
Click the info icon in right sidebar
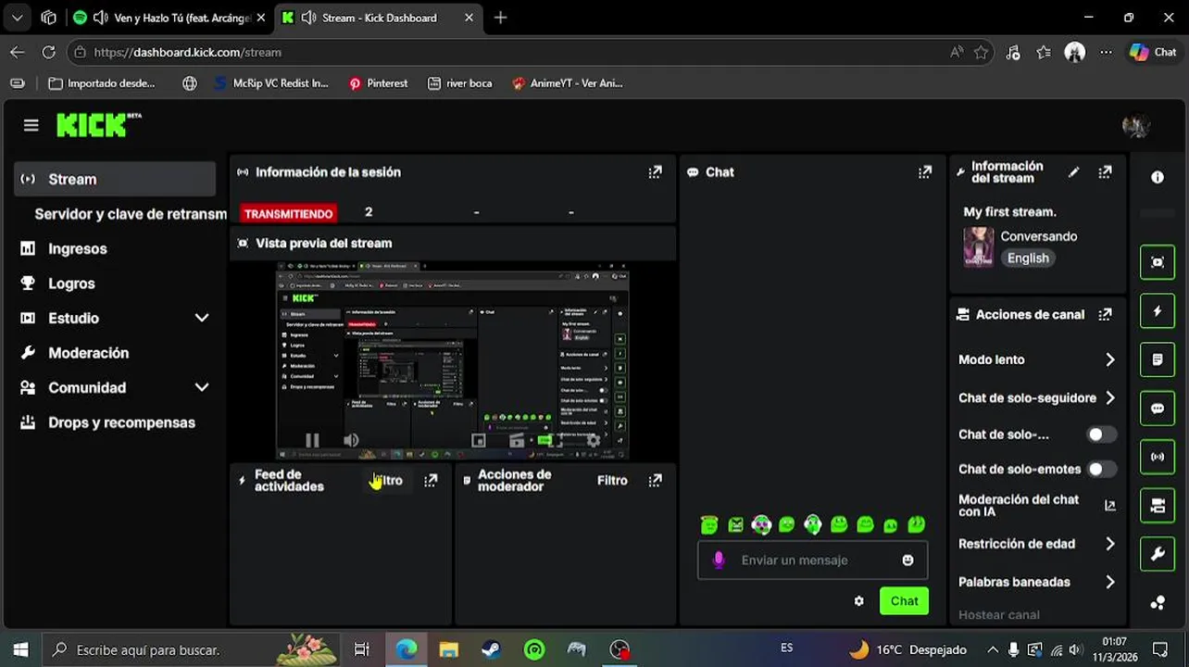click(1158, 177)
